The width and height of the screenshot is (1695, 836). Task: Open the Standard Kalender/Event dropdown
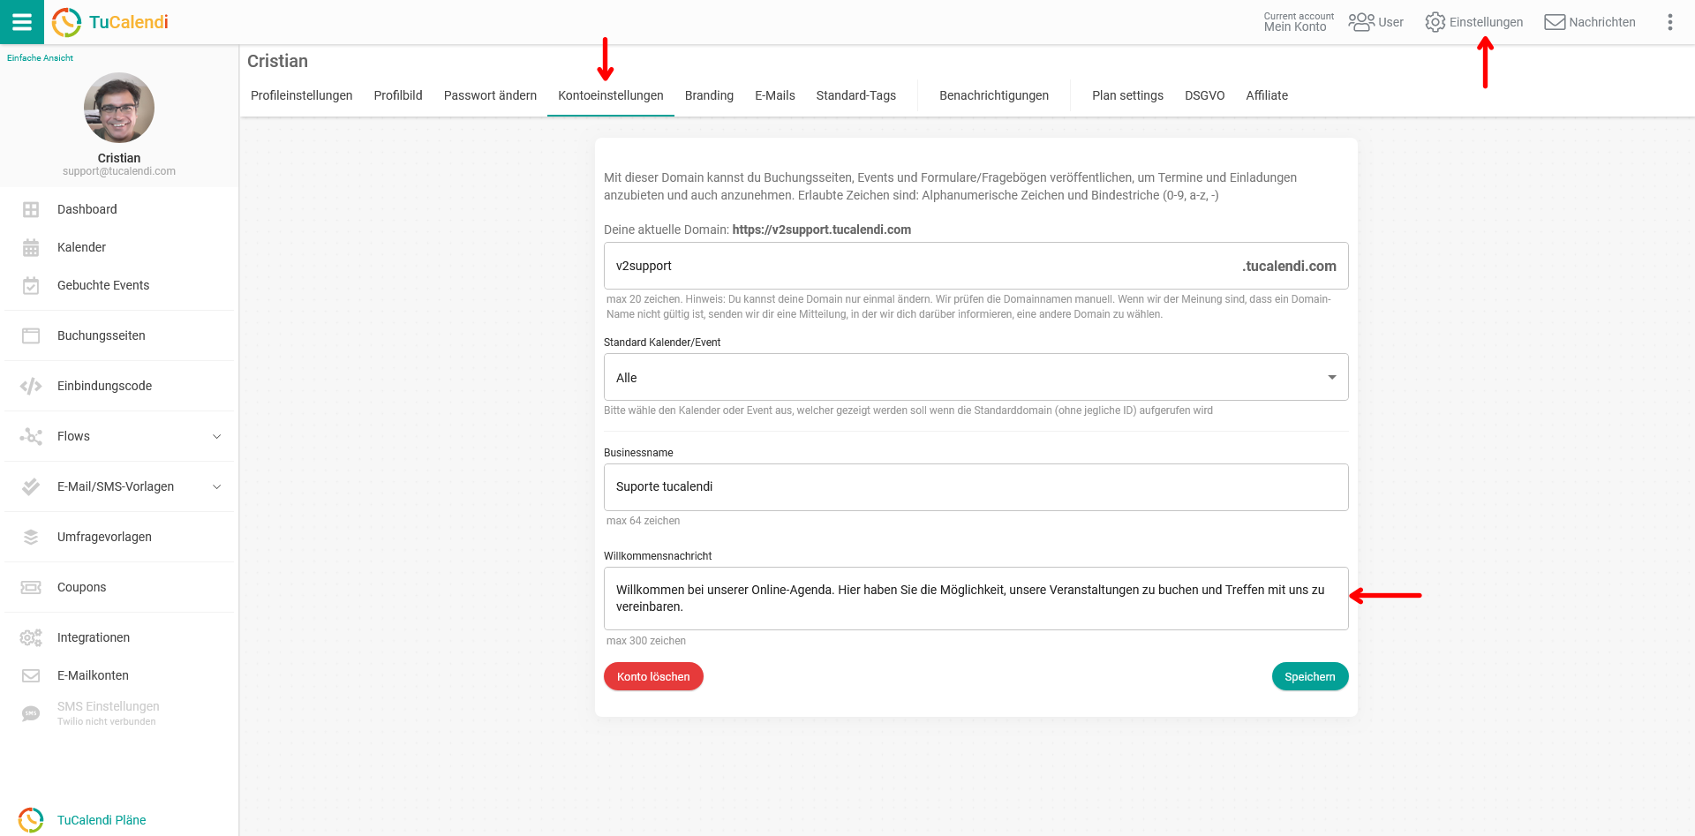[x=976, y=377]
